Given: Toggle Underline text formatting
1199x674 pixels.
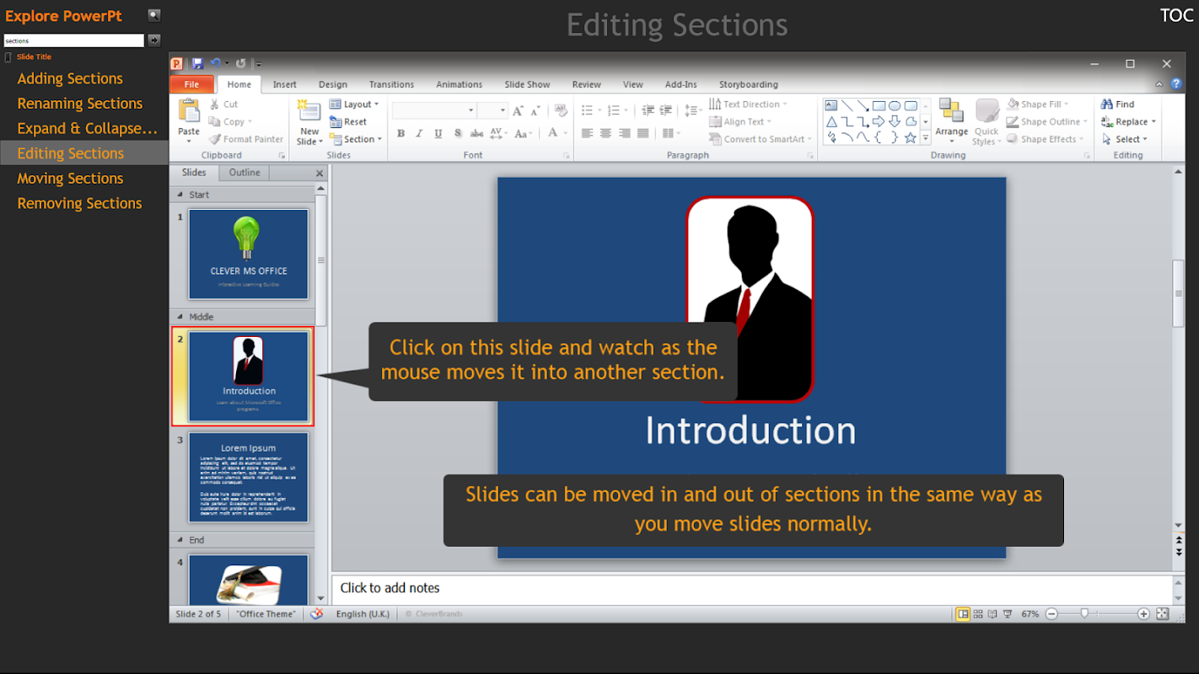Looking at the screenshot, I should point(438,134).
